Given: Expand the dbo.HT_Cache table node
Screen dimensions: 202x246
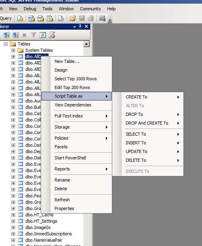Looking at the screenshot, I should (x=13, y=215).
